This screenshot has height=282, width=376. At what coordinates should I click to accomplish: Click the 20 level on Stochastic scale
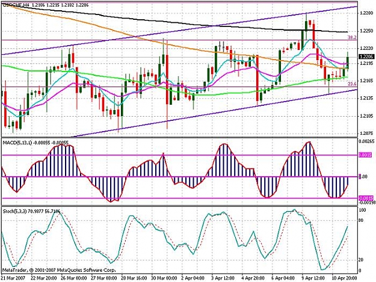[x=362, y=260]
